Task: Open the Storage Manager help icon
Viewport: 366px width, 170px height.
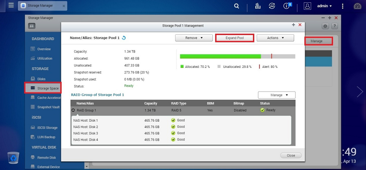Action: tap(334, 26)
